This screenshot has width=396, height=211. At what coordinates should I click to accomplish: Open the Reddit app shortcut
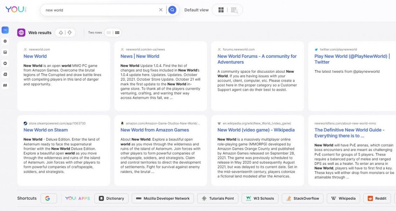coord(377,198)
